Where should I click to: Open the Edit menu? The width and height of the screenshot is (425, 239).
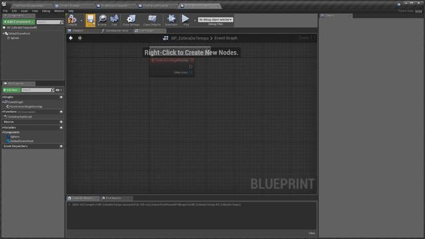click(14, 11)
